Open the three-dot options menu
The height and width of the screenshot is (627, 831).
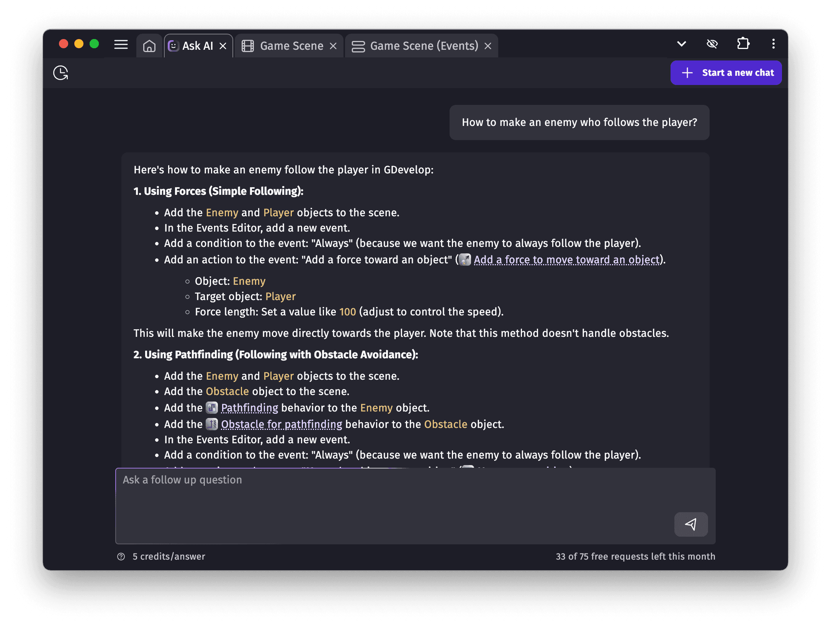coord(773,44)
